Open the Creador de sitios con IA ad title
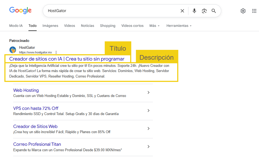Viewport: 259px width, 163px height. click(67, 59)
